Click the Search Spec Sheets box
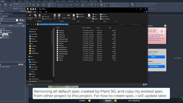The width and height of the screenshot is (183, 103). point(136,24)
